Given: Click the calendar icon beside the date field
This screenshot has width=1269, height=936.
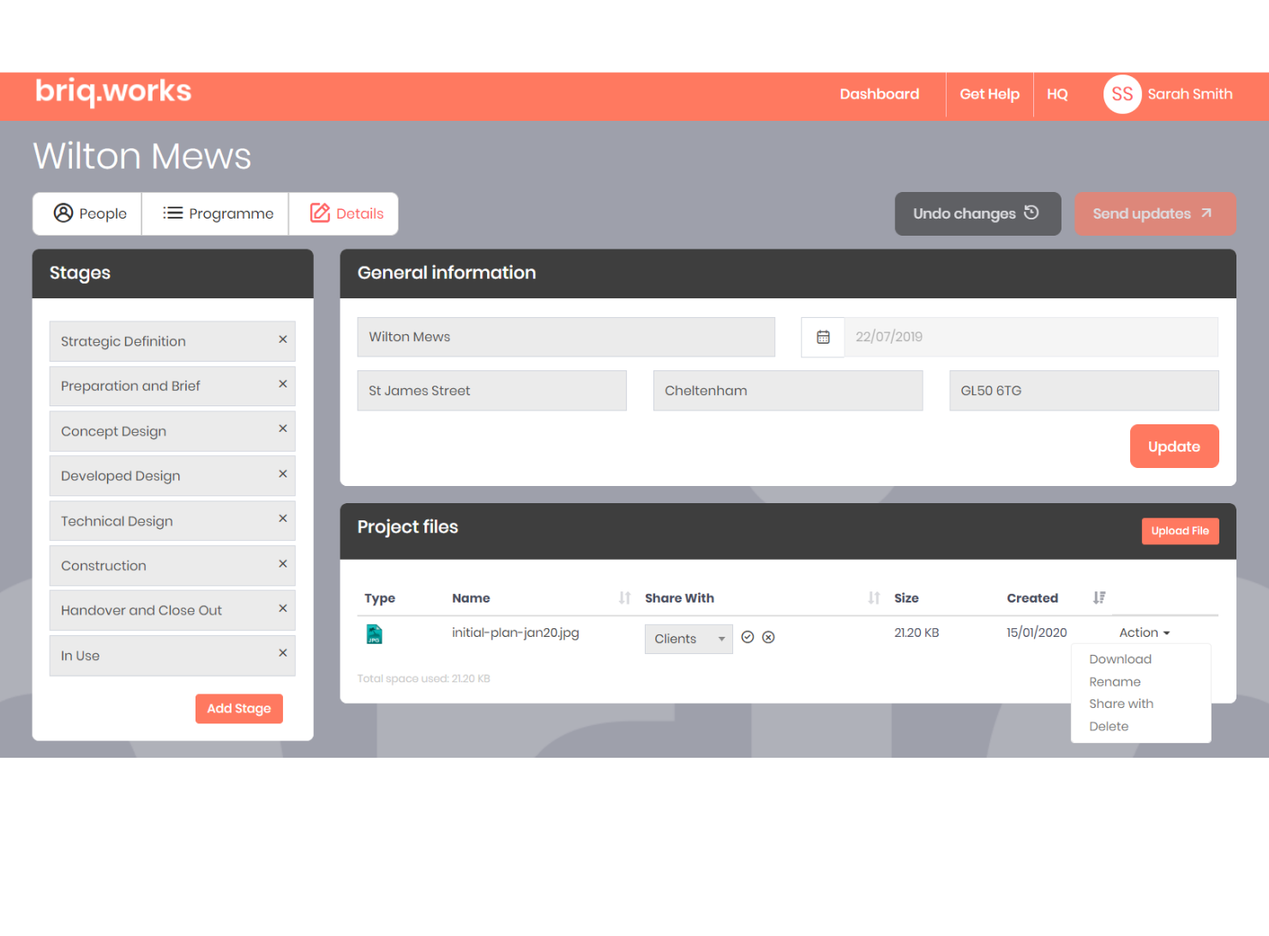Looking at the screenshot, I should point(822,337).
